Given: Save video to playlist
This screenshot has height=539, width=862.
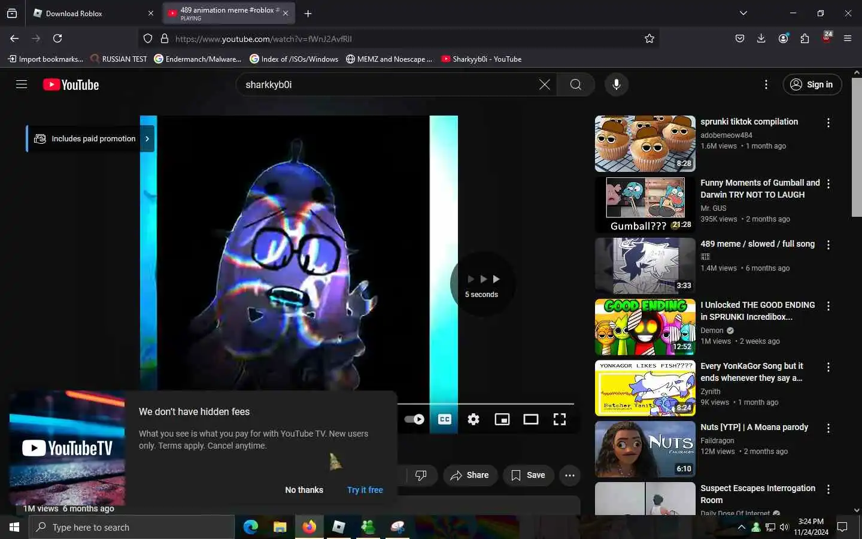Looking at the screenshot, I should point(528,475).
